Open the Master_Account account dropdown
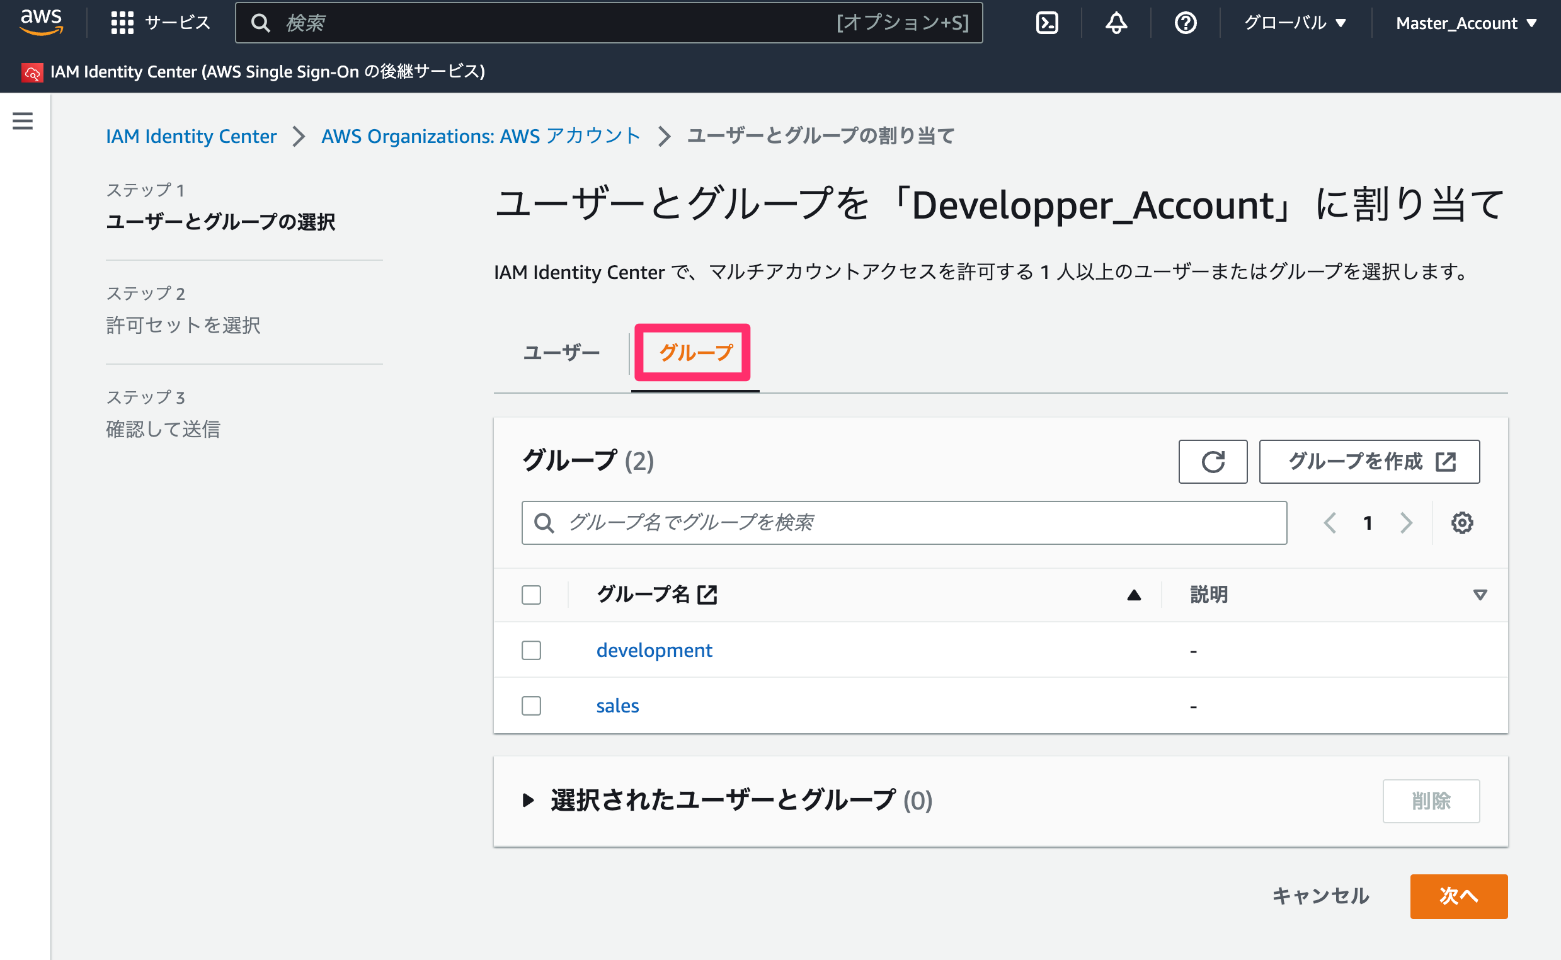Image resolution: width=1561 pixels, height=960 pixels. pos(1467,23)
